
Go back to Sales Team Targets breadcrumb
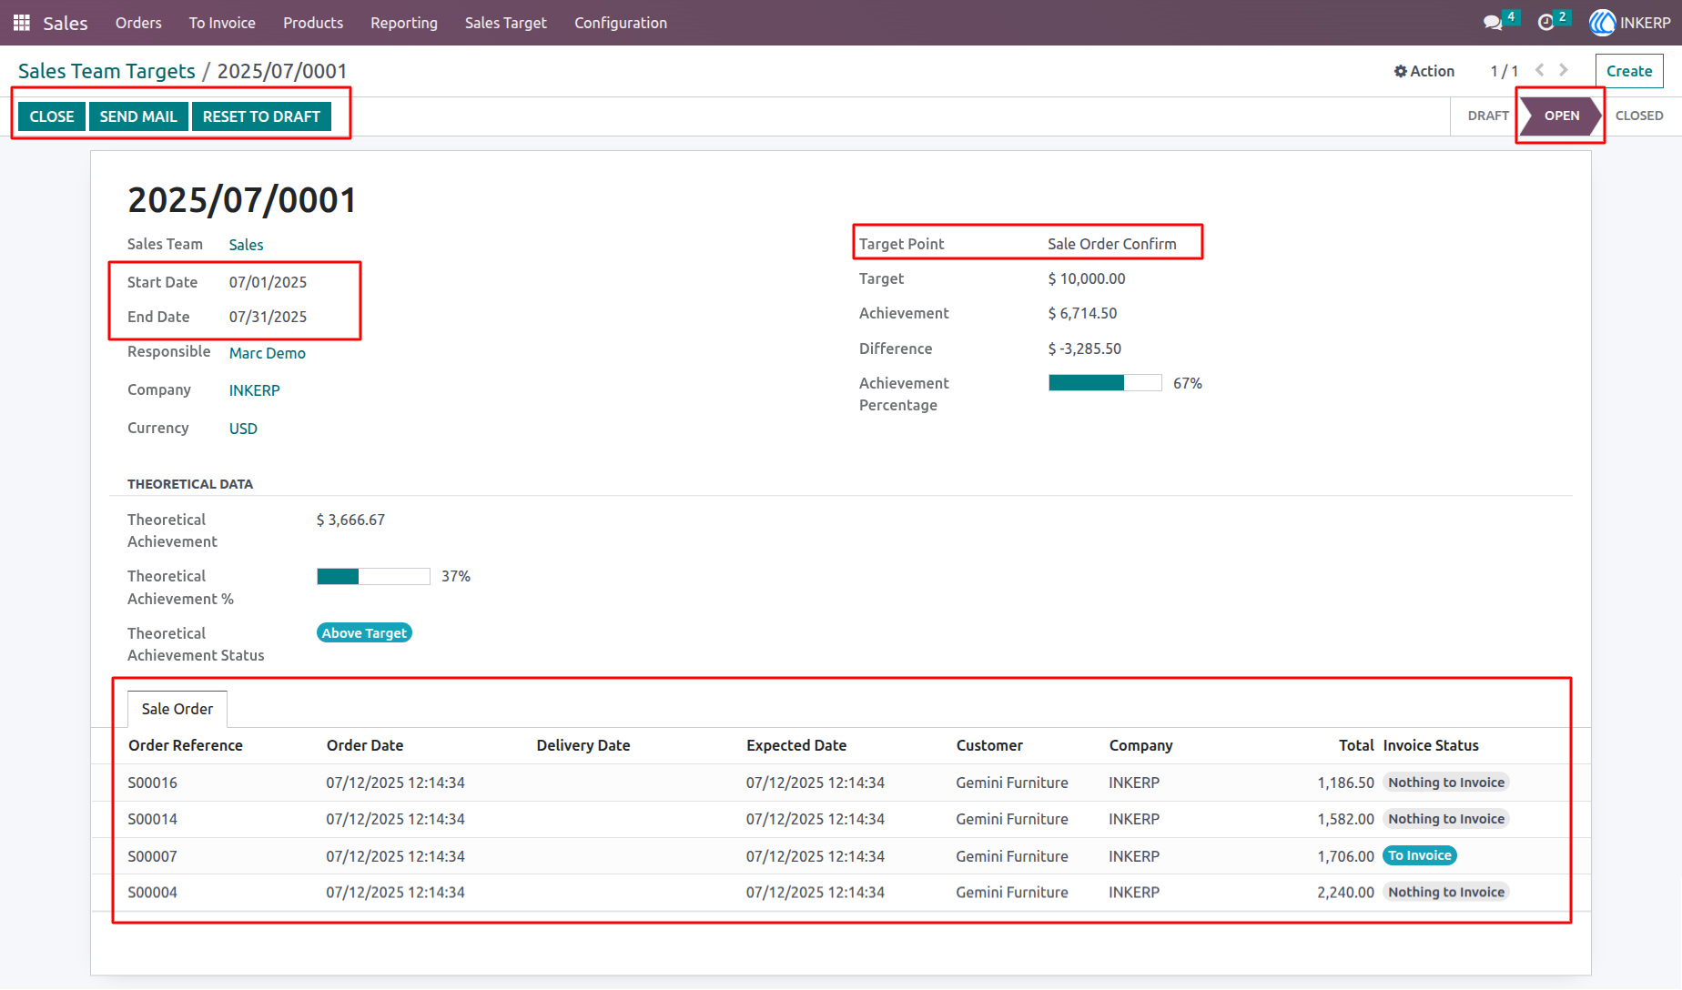(x=106, y=71)
